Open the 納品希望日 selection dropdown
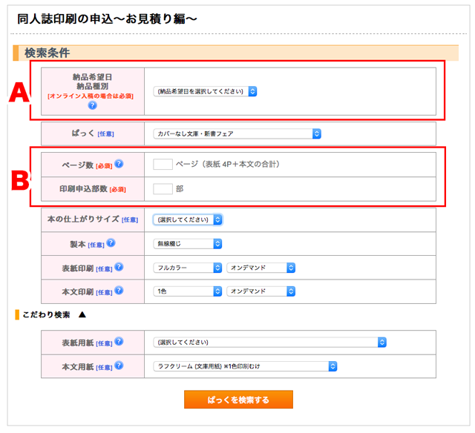The width and height of the screenshot is (475, 433). tap(205, 91)
